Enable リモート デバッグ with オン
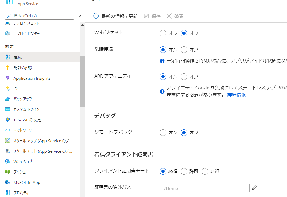The width and height of the screenshot is (287, 197). coord(163,133)
